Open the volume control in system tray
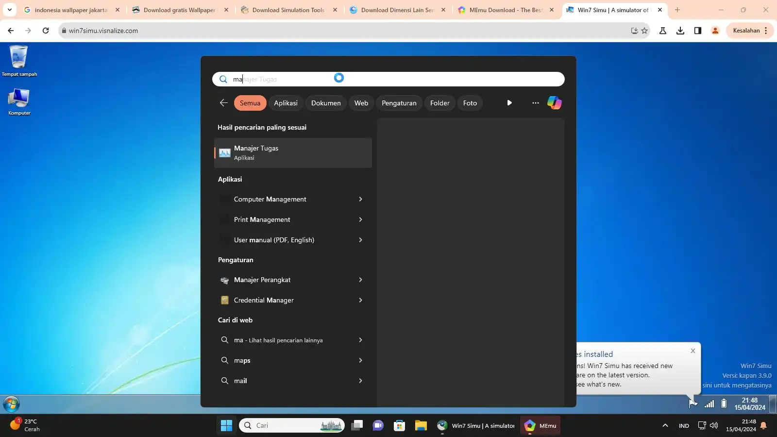The image size is (777, 437). coord(714,426)
